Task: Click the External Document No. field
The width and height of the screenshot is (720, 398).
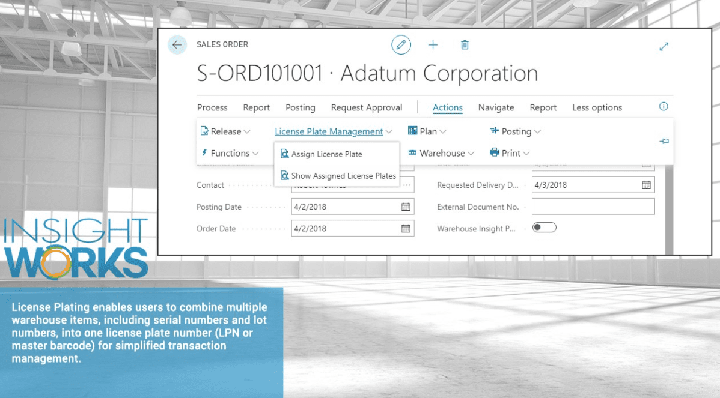Action: click(x=593, y=207)
